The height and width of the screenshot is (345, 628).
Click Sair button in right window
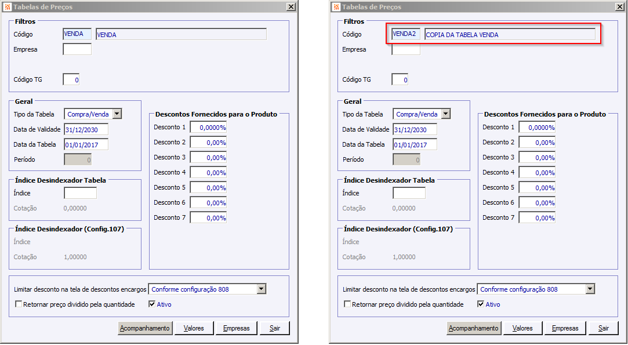click(604, 328)
